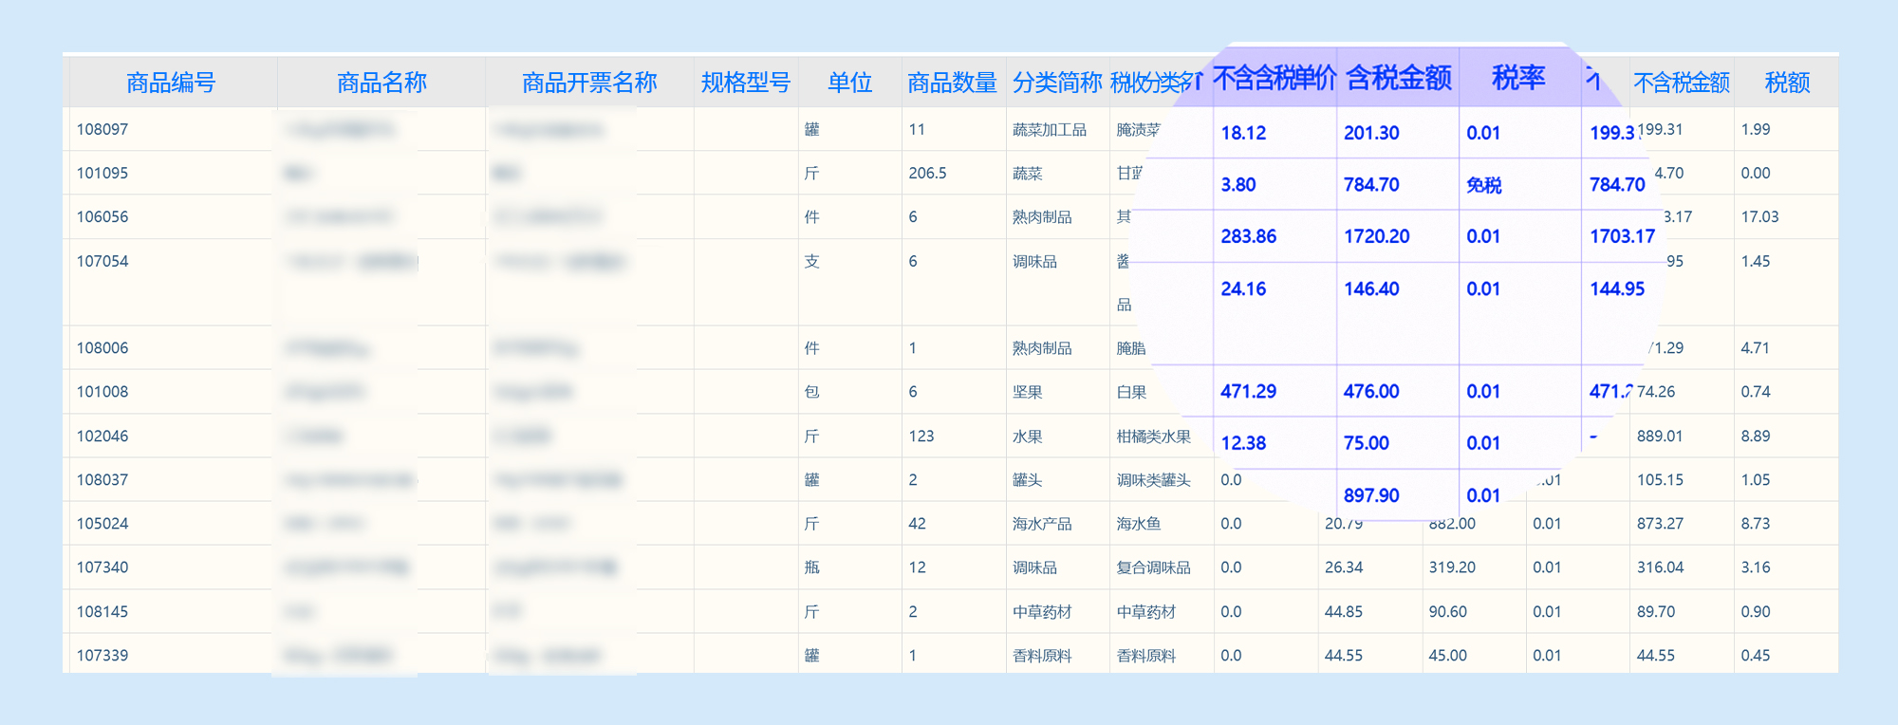This screenshot has height=725, width=1898.
Task: Select the 1720.20 amount in magnified view
Action: coord(1376,236)
